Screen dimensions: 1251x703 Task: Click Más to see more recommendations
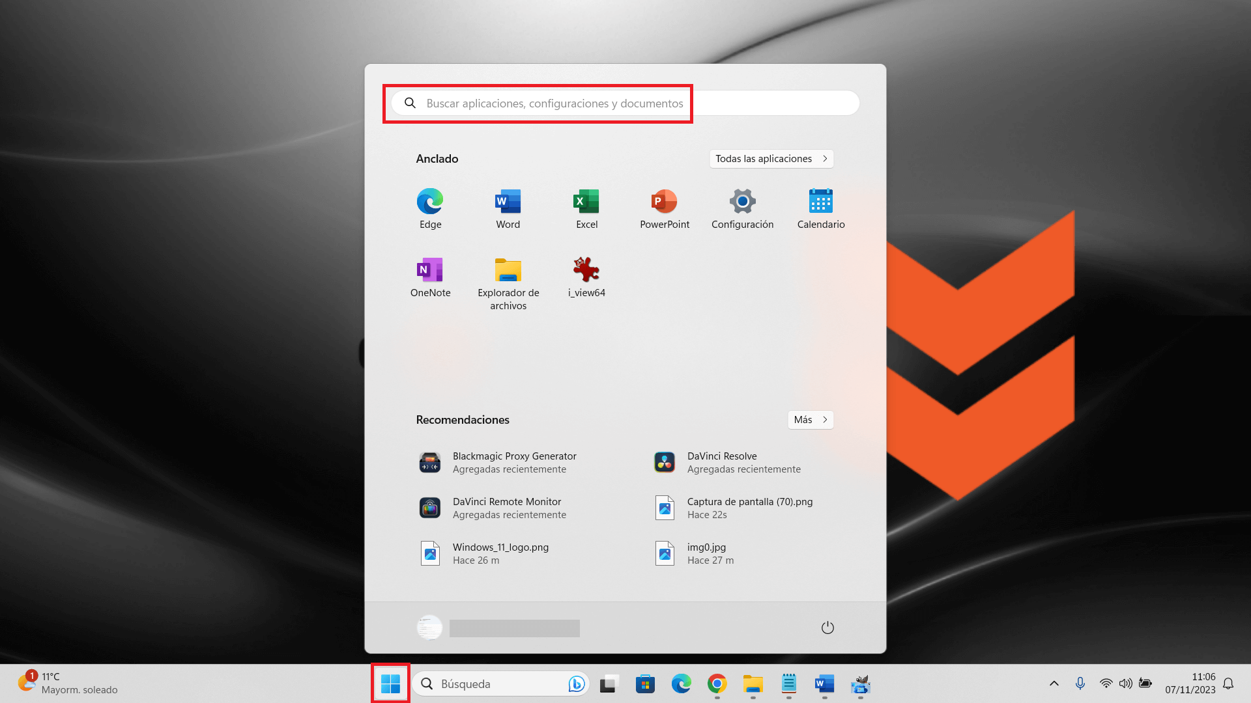coord(811,420)
